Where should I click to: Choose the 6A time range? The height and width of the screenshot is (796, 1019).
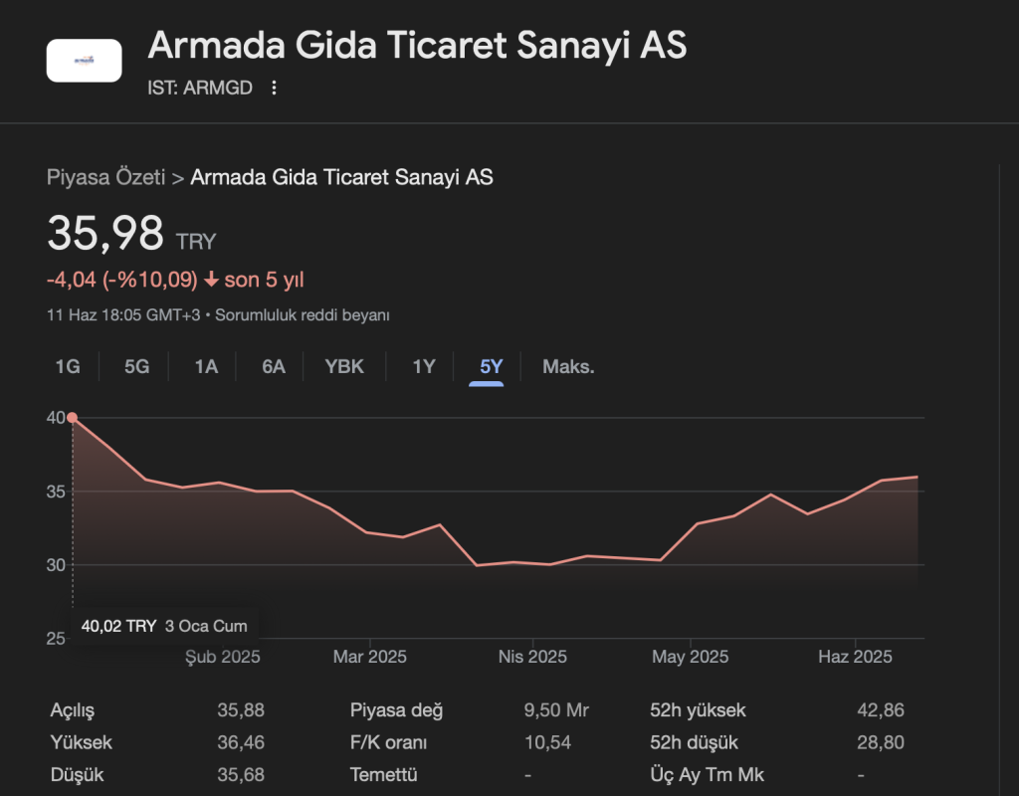(x=274, y=367)
